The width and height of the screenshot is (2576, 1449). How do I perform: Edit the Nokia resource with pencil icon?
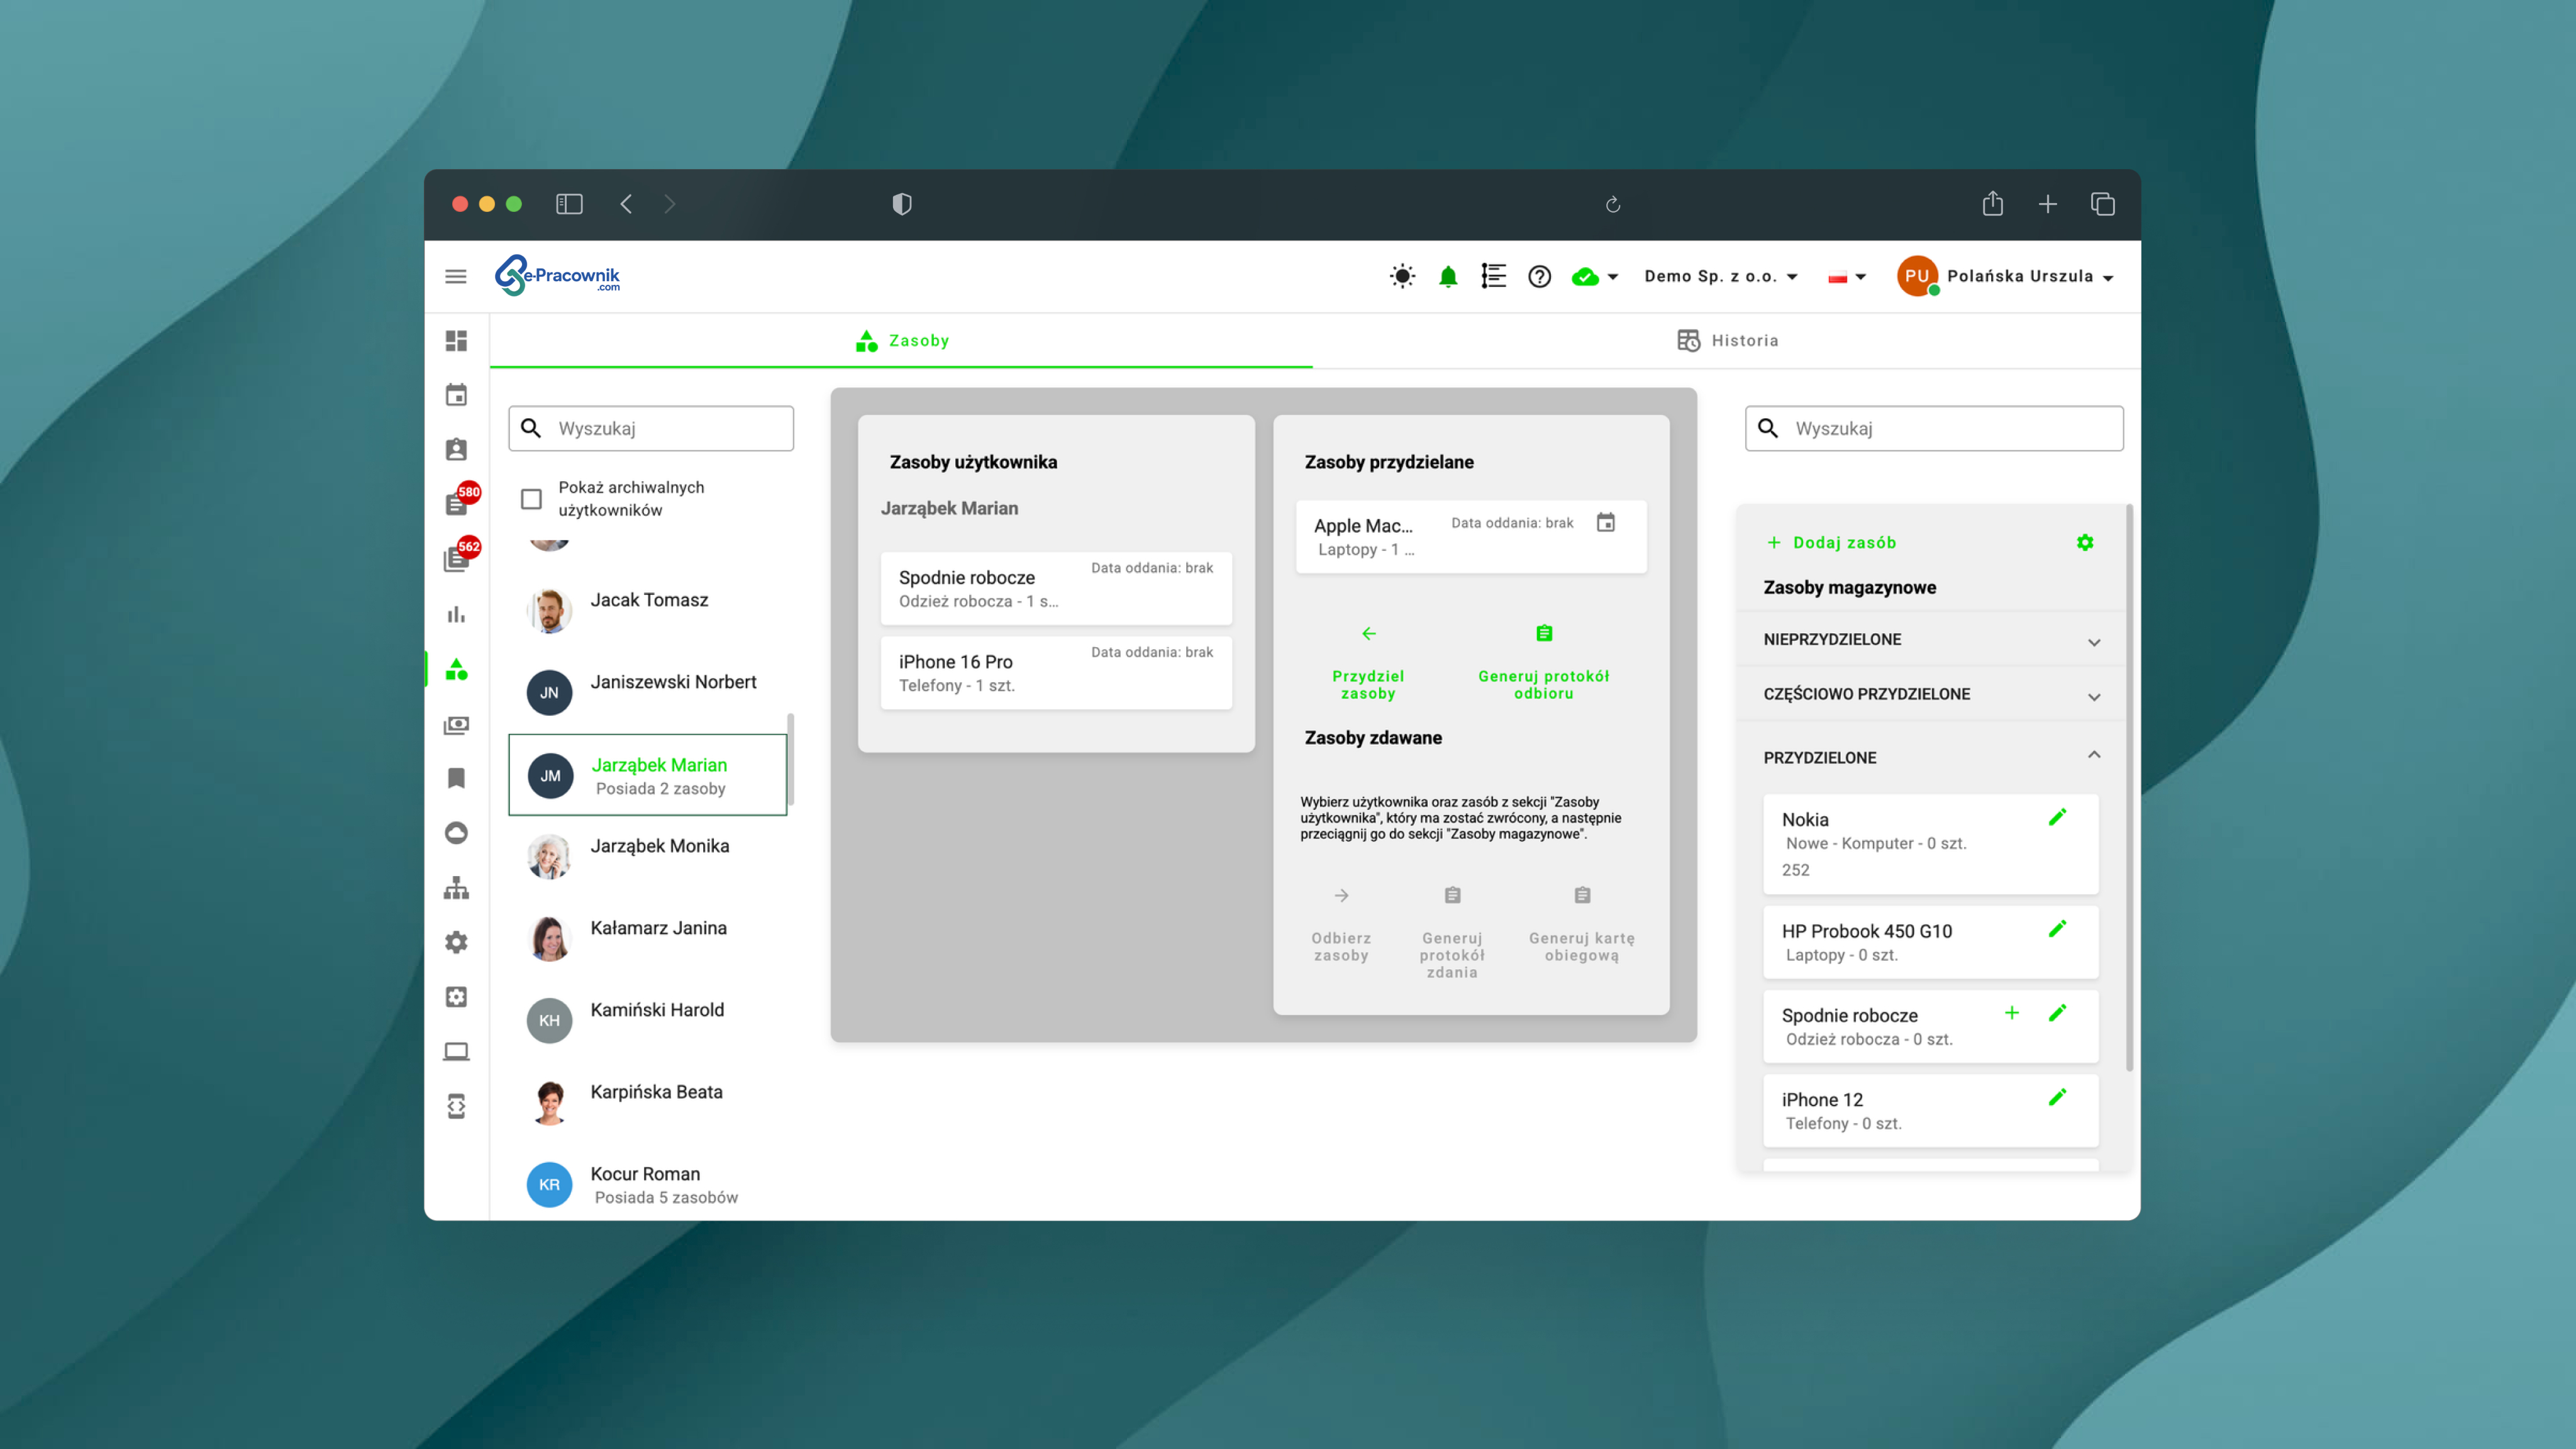coord(2057,817)
